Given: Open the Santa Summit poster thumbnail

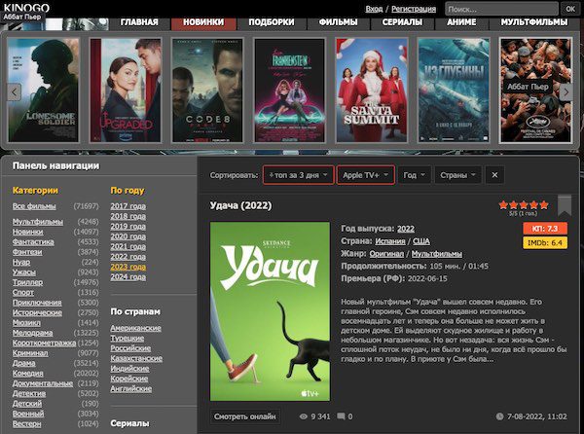Looking at the screenshot, I should (x=372, y=90).
